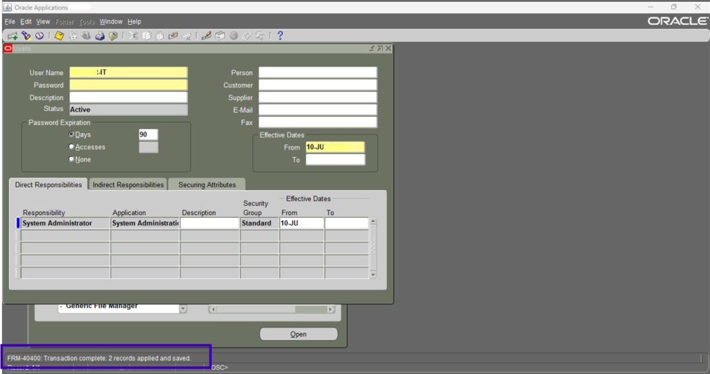
Task: Click the red Oracle icon on Users window
Action: coord(8,49)
